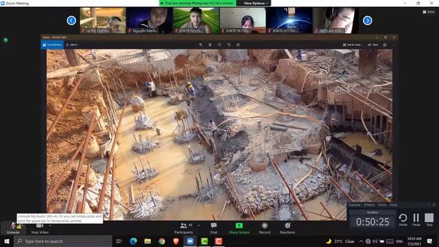439x247 pixels.
Task: Click the green Share Screen button
Action: 239,228
